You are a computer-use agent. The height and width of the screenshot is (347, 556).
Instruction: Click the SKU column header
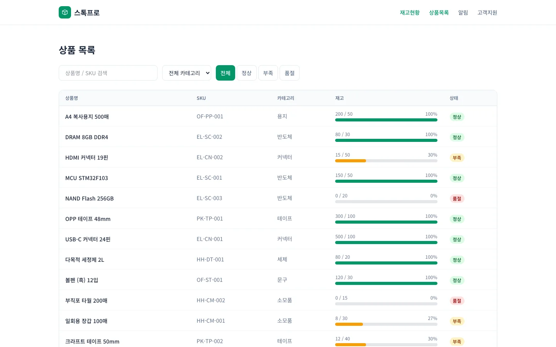click(201, 98)
